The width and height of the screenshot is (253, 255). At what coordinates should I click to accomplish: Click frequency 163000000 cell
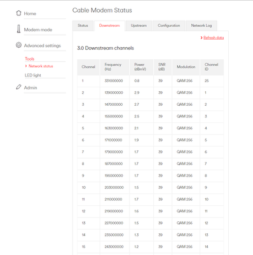114,128
